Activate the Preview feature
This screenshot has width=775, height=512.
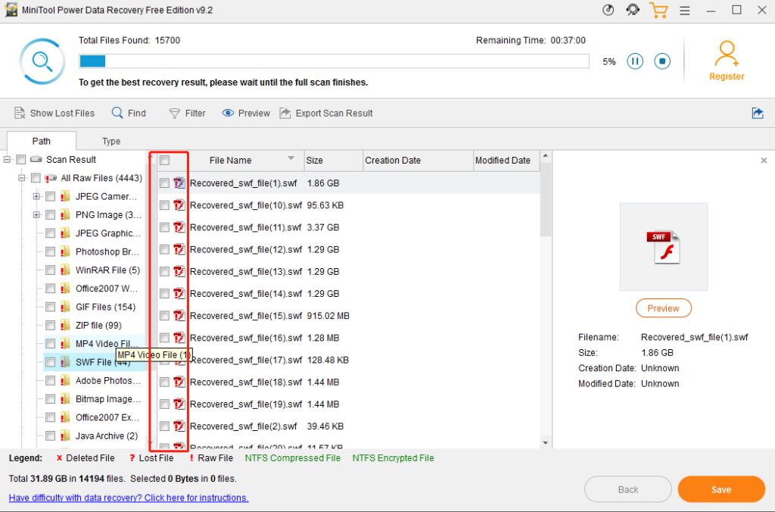(246, 113)
